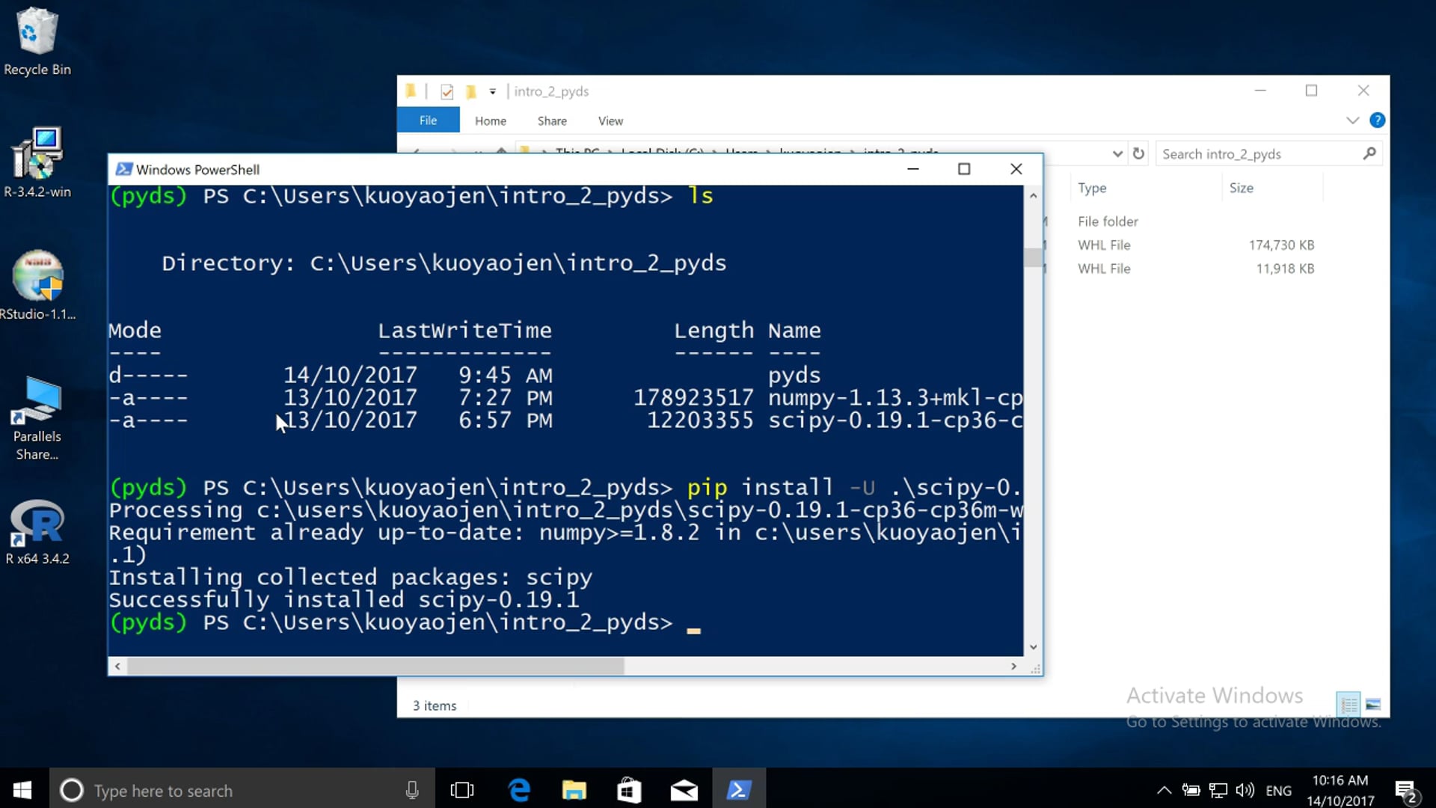The width and height of the screenshot is (1436, 808).
Task: Switch Explorer to details view
Action: click(x=1348, y=705)
